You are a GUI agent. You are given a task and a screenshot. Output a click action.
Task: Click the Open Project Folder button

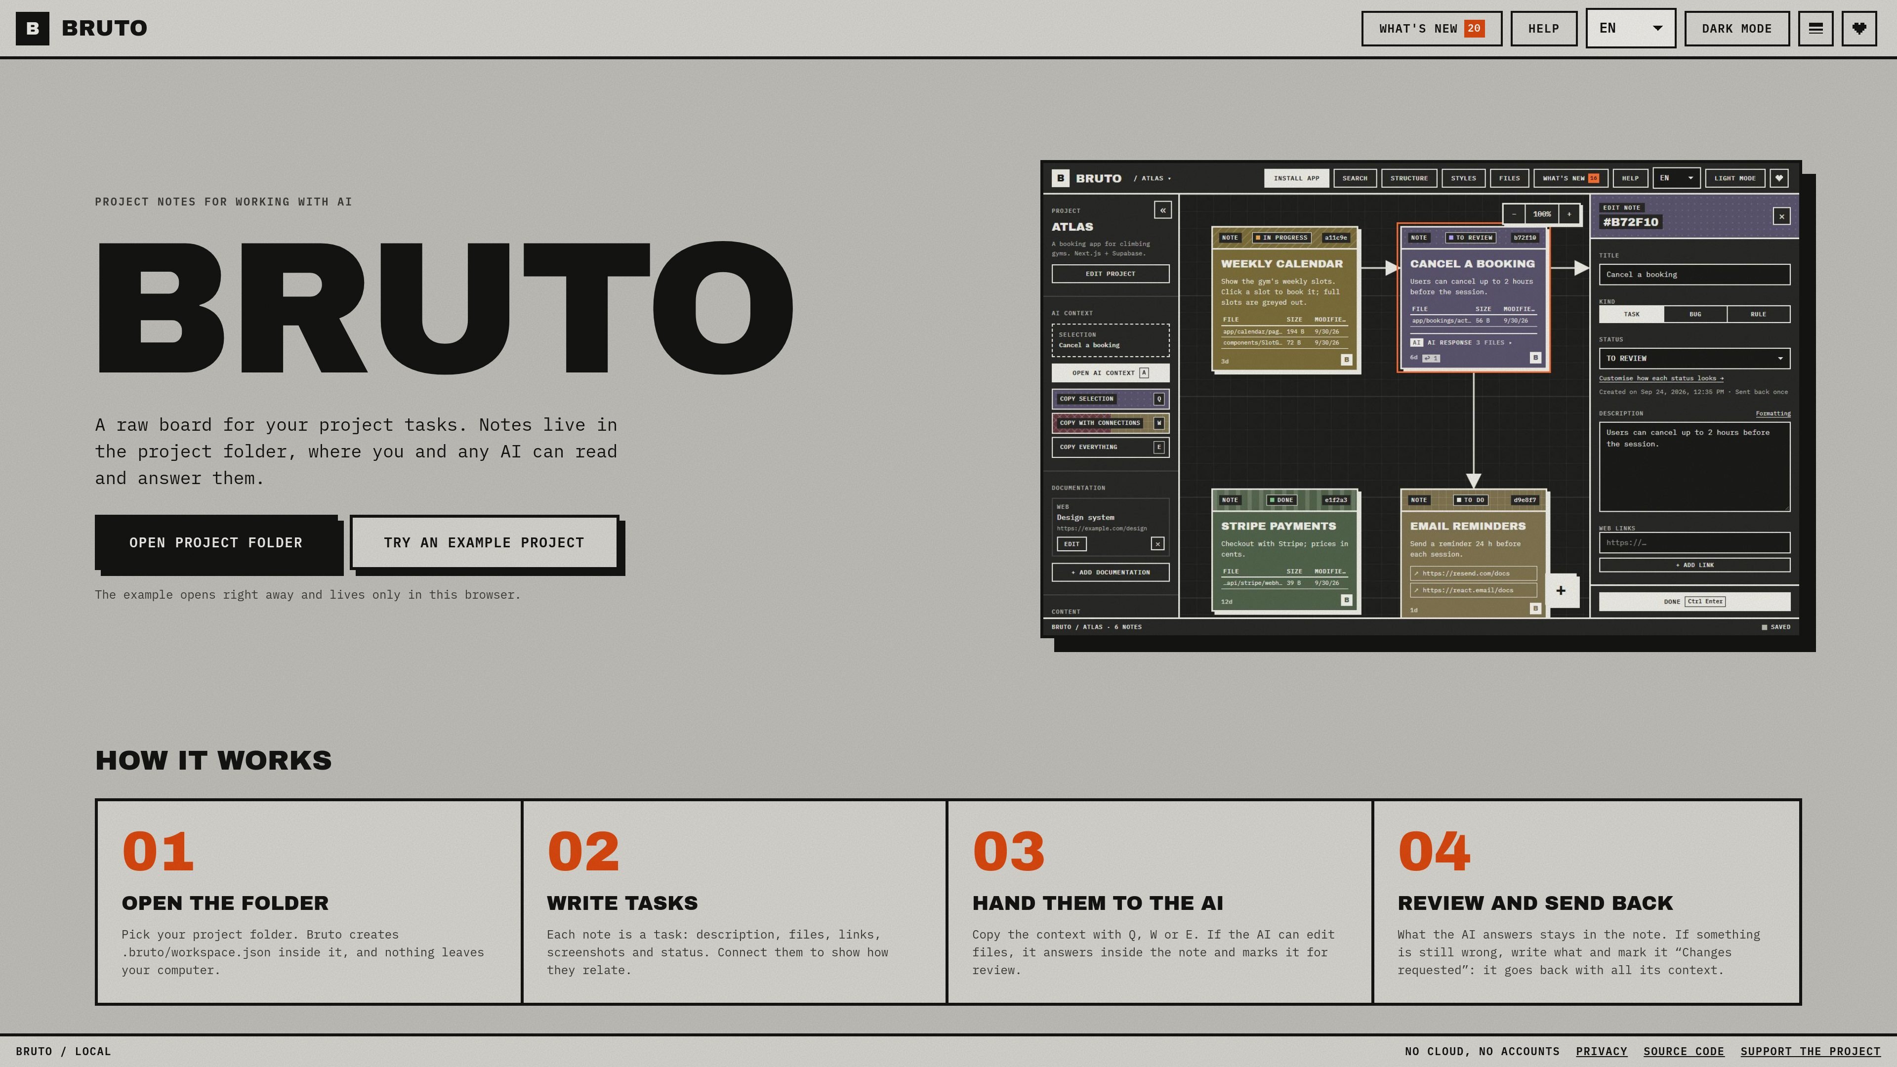click(x=216, y=543)
